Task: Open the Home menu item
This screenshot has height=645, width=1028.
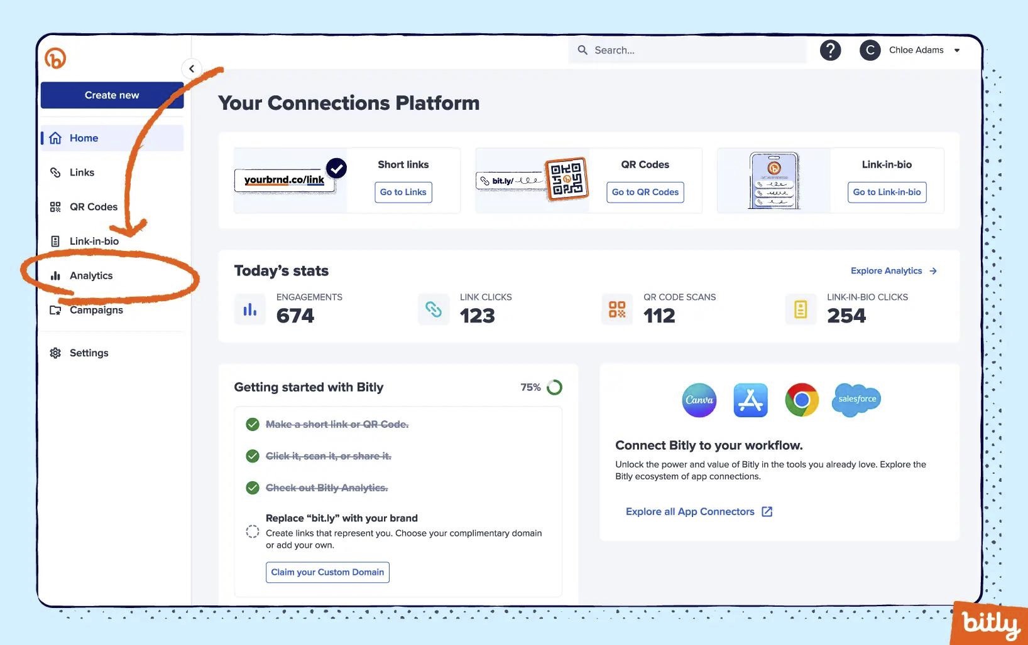Action: 112,138
